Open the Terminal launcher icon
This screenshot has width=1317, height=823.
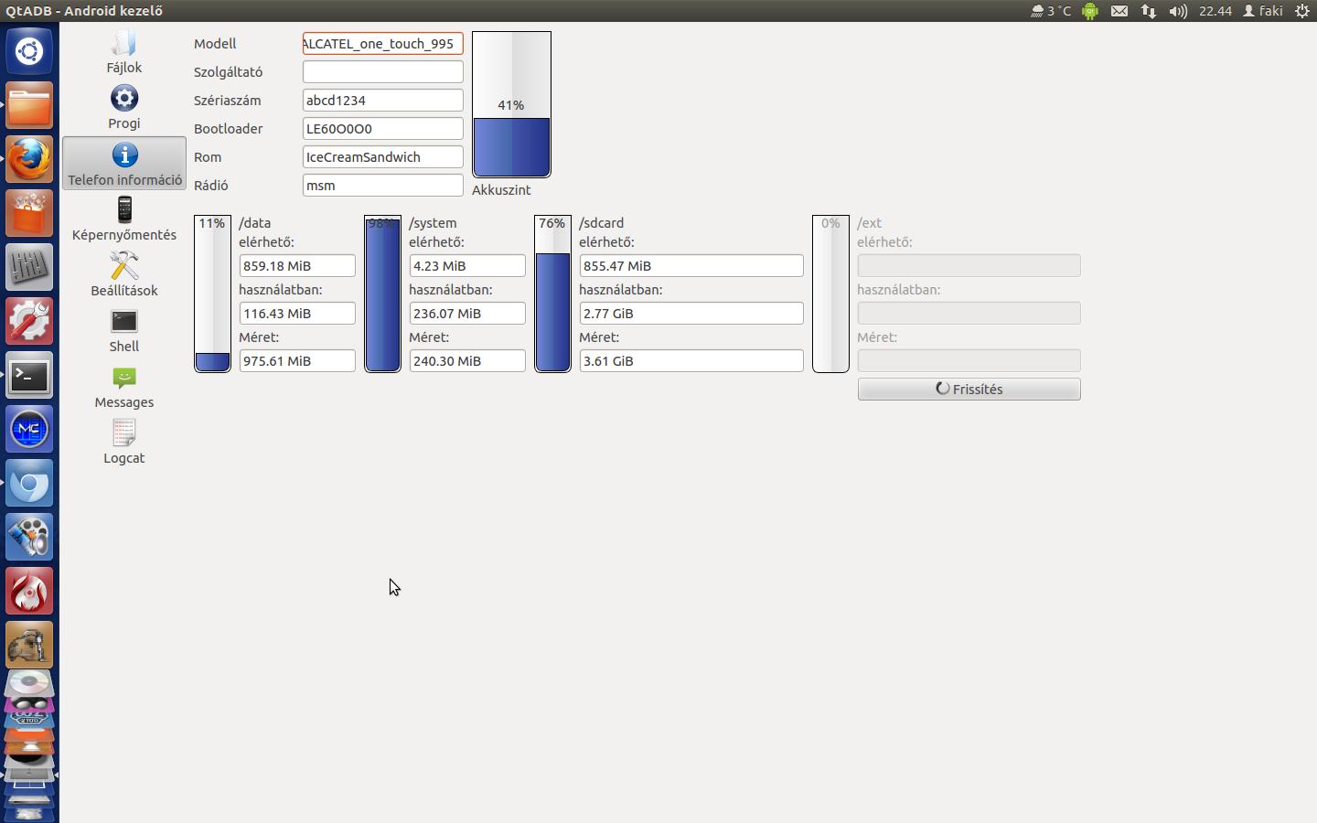29,376
